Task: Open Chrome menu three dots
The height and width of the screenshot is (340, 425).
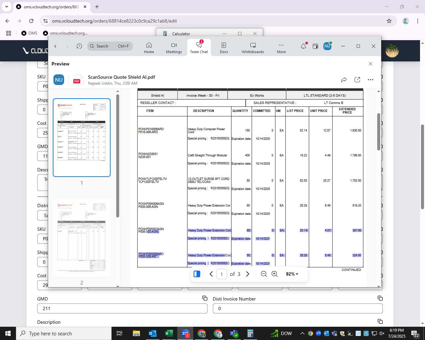Action: click(x=418, y=21)
